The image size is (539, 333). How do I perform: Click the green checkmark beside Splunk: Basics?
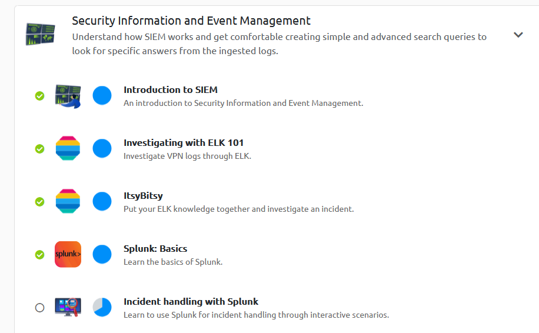pos(40,255)
